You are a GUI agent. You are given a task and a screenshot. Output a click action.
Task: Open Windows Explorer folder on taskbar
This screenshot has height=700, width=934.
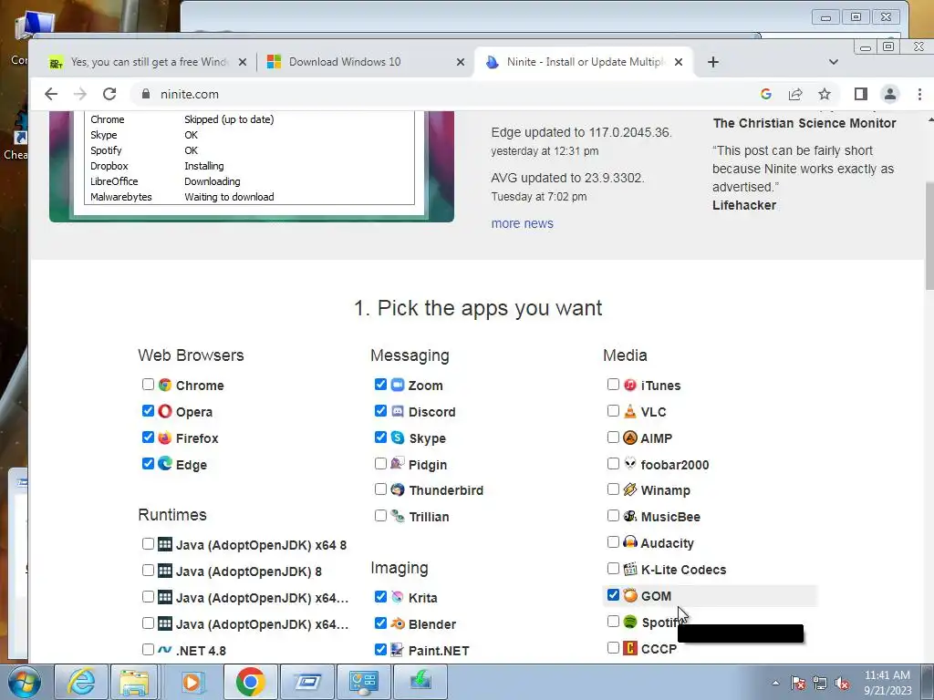click(135, 682)
